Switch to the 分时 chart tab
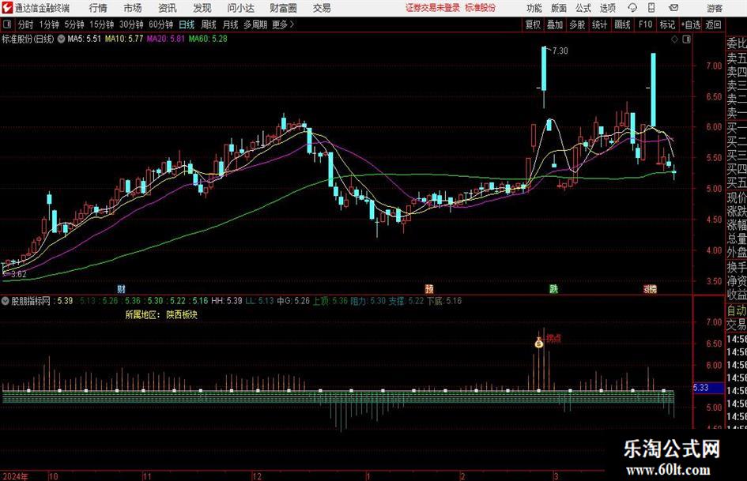Image resolution: width=747 pixels, height=481 pixels. pyautogui.click(x=25, y=24)
